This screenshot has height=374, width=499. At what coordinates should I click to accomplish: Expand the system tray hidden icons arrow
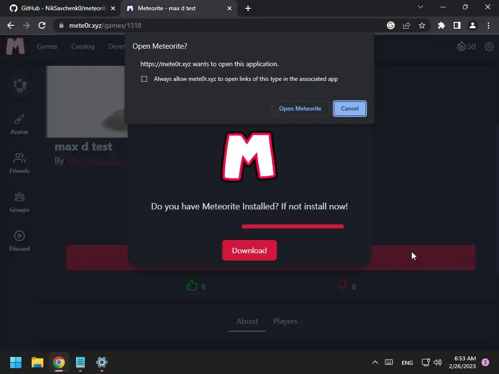tap(375, 362)
